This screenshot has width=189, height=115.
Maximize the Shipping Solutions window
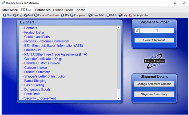pos(175,3)
